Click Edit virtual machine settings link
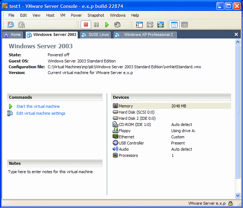 [x=41, y=113]
